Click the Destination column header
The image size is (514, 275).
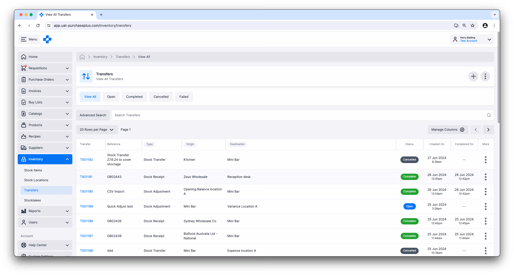point(237,144)
